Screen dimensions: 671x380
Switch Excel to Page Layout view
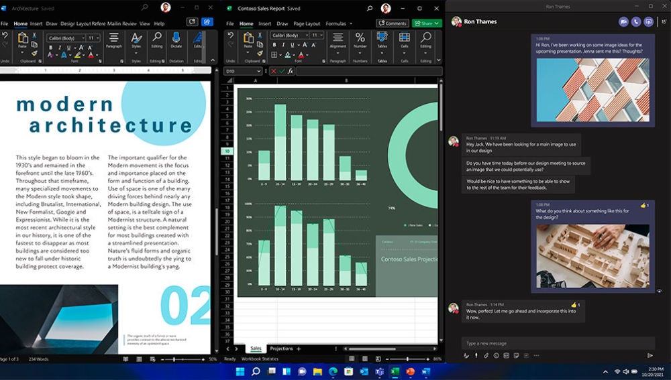pos(364,359)
